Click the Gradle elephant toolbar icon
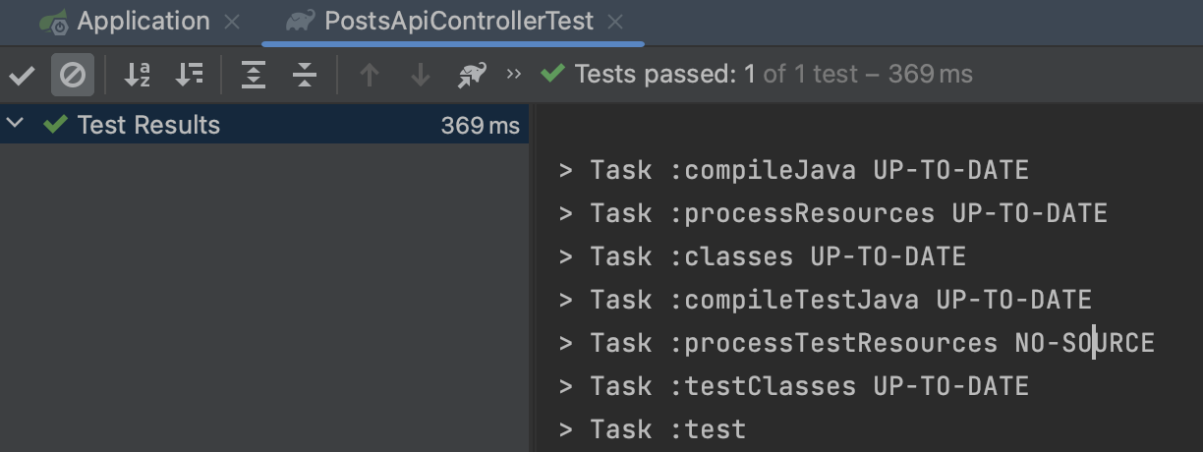 [472, 75]
